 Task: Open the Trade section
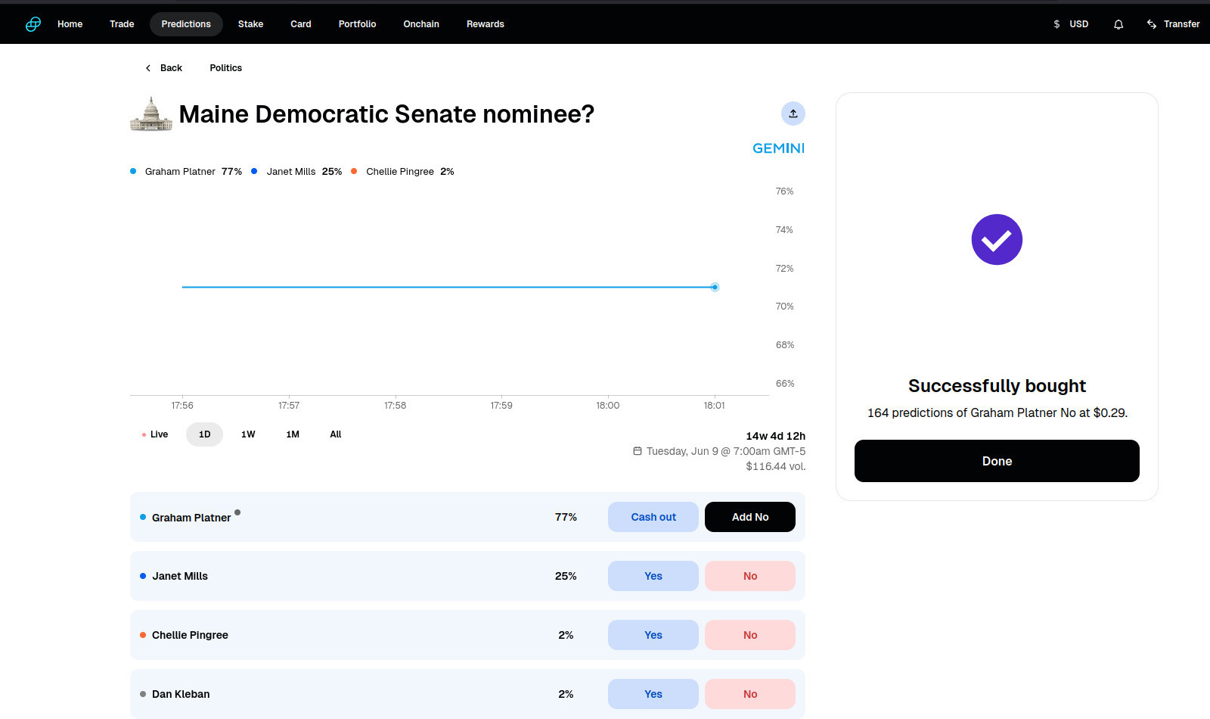122,24
